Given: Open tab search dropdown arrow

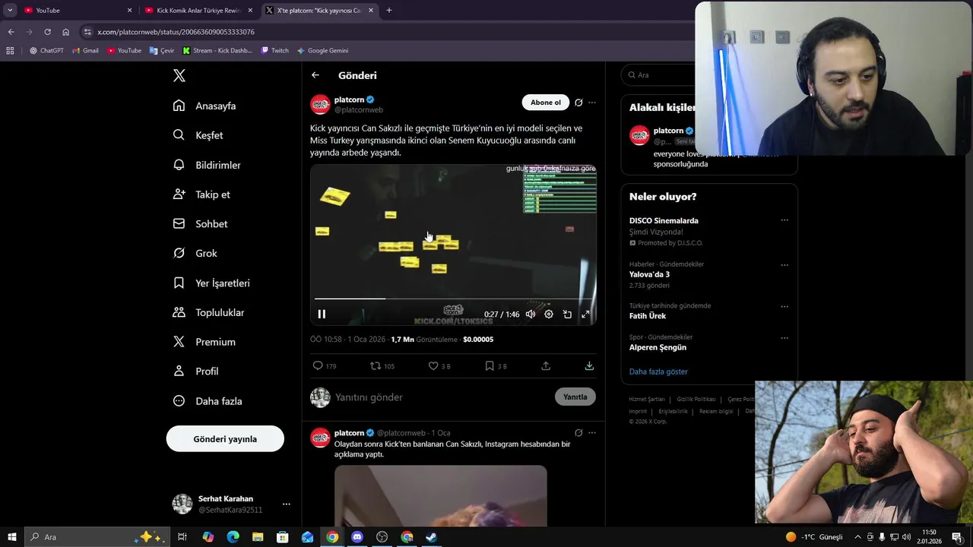Looking at the screenshot, I should pos(10,10).
